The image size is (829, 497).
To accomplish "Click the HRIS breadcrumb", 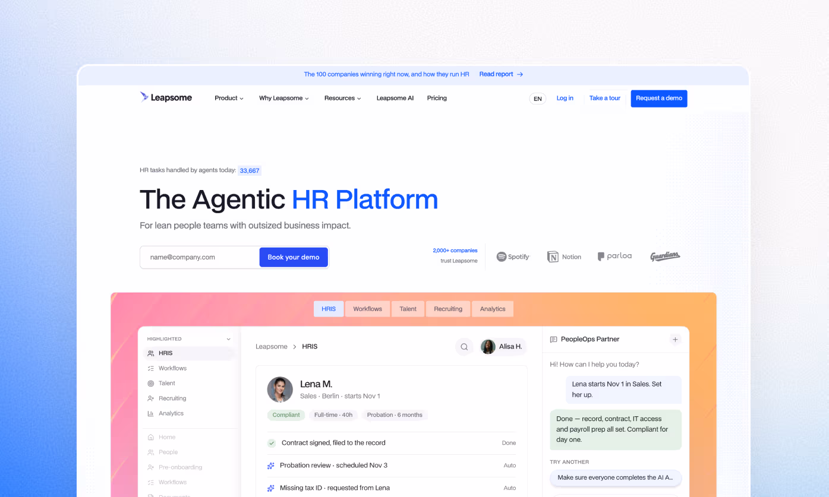I will coord(310,347).
